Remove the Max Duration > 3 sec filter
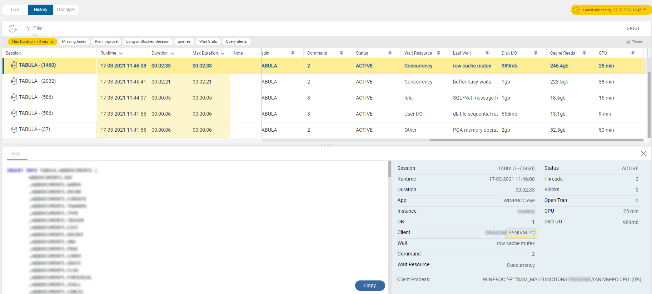 click(x=52, y=42)
